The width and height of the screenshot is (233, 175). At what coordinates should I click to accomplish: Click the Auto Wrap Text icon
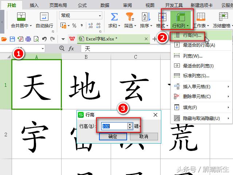point(44,16)
